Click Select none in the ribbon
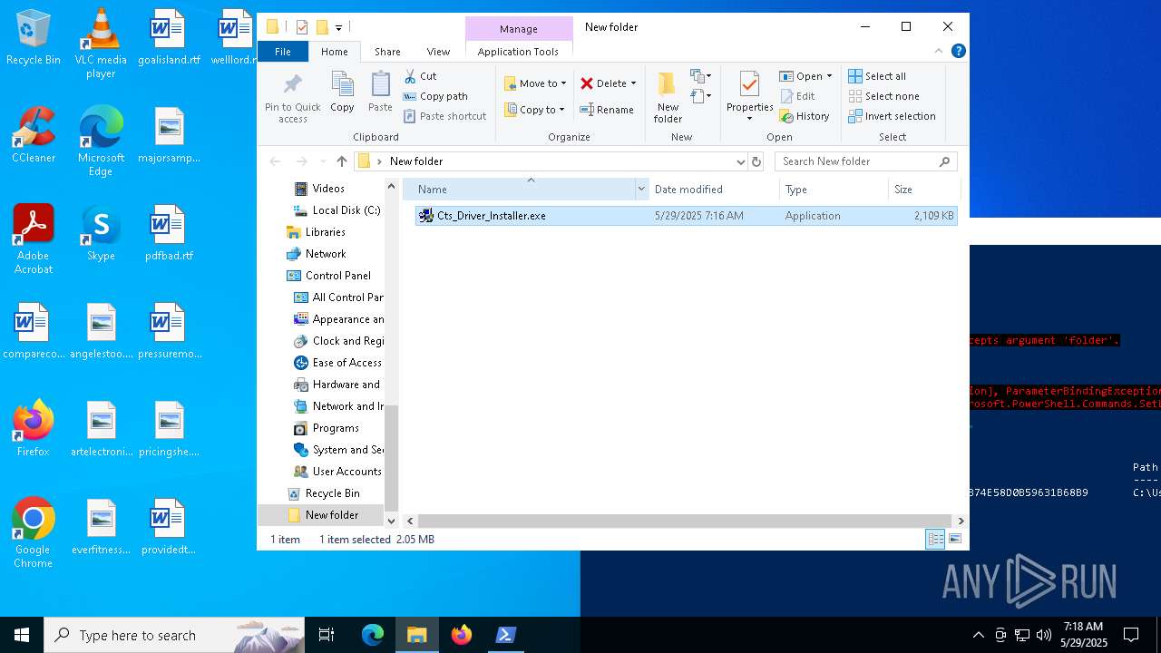 tap(884, 96)
